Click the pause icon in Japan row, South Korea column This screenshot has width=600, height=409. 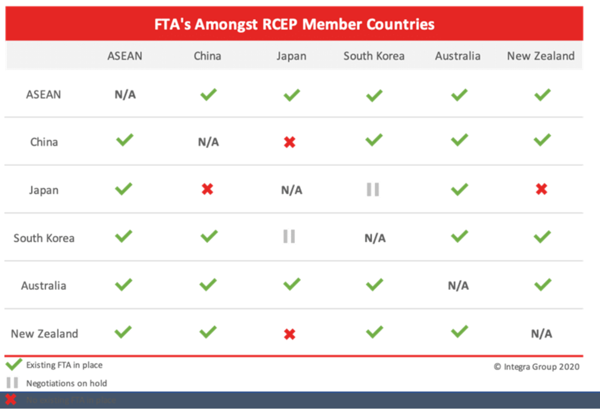373,190
